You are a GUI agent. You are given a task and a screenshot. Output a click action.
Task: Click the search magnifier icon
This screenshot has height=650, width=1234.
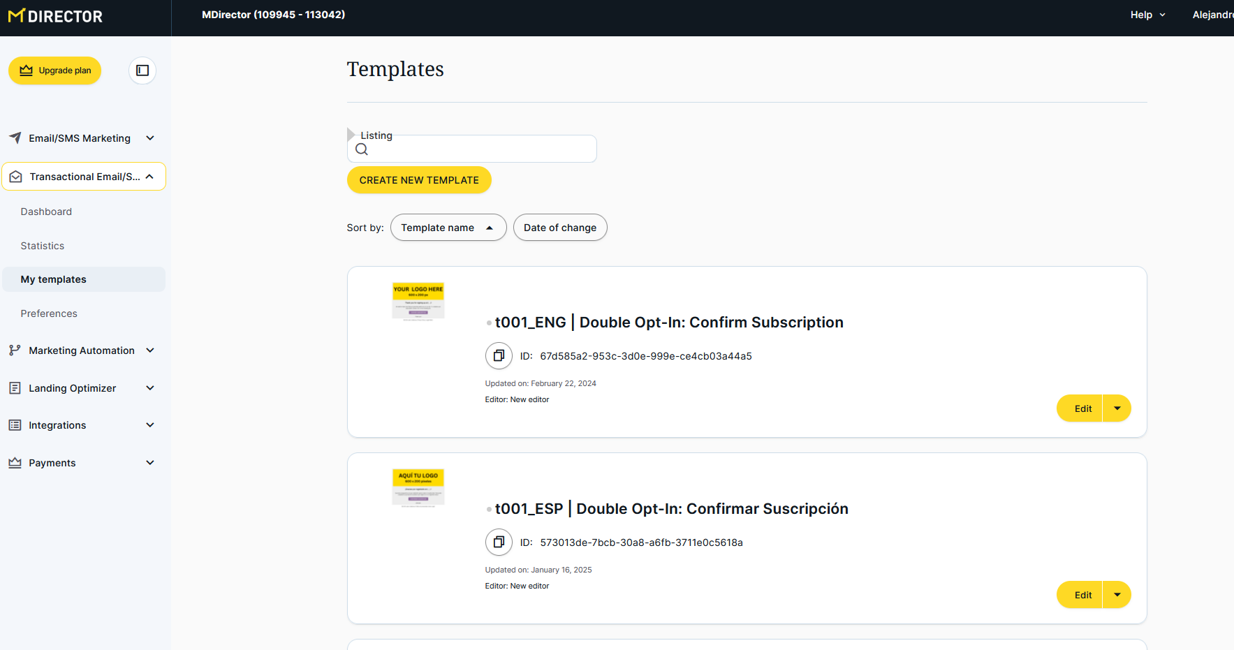pos(362,149)
